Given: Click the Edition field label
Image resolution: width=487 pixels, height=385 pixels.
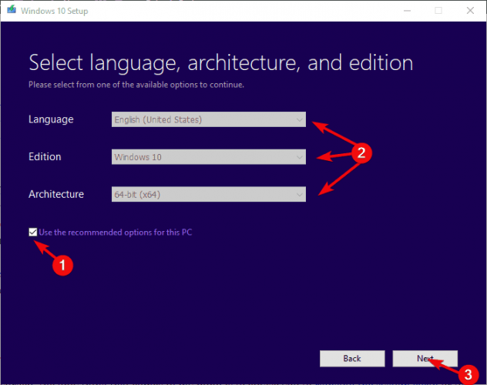Looking at the screenshot, I should click(x=45, y=157).
